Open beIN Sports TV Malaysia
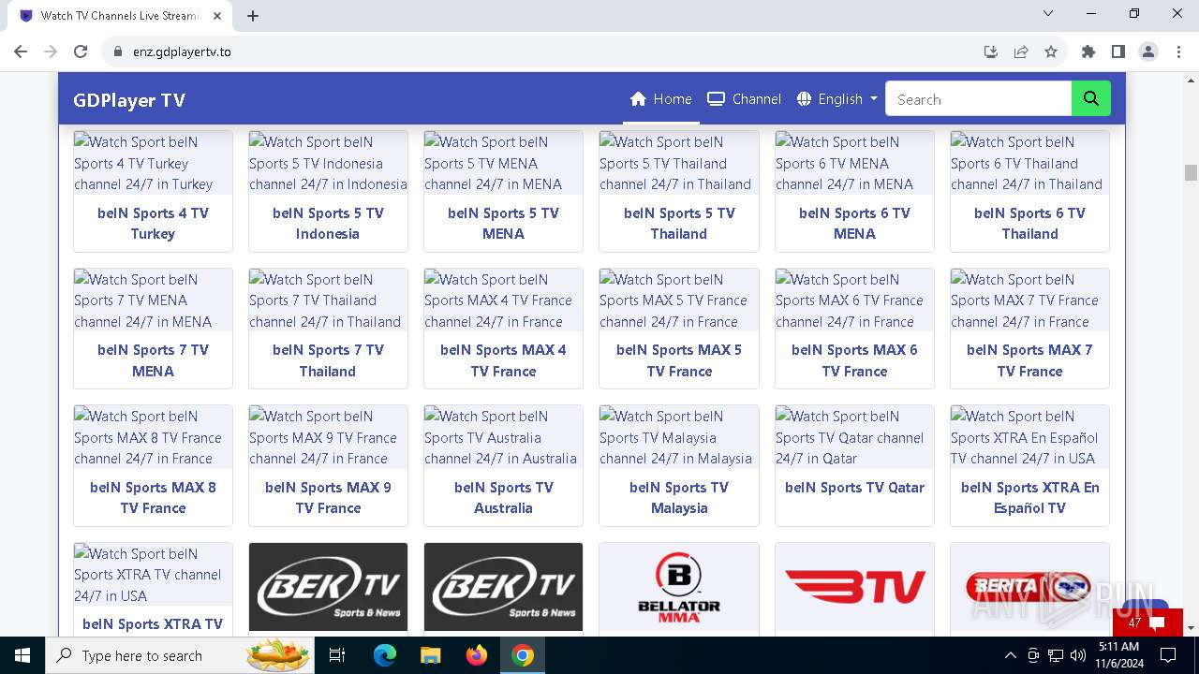 pos(679,498)
